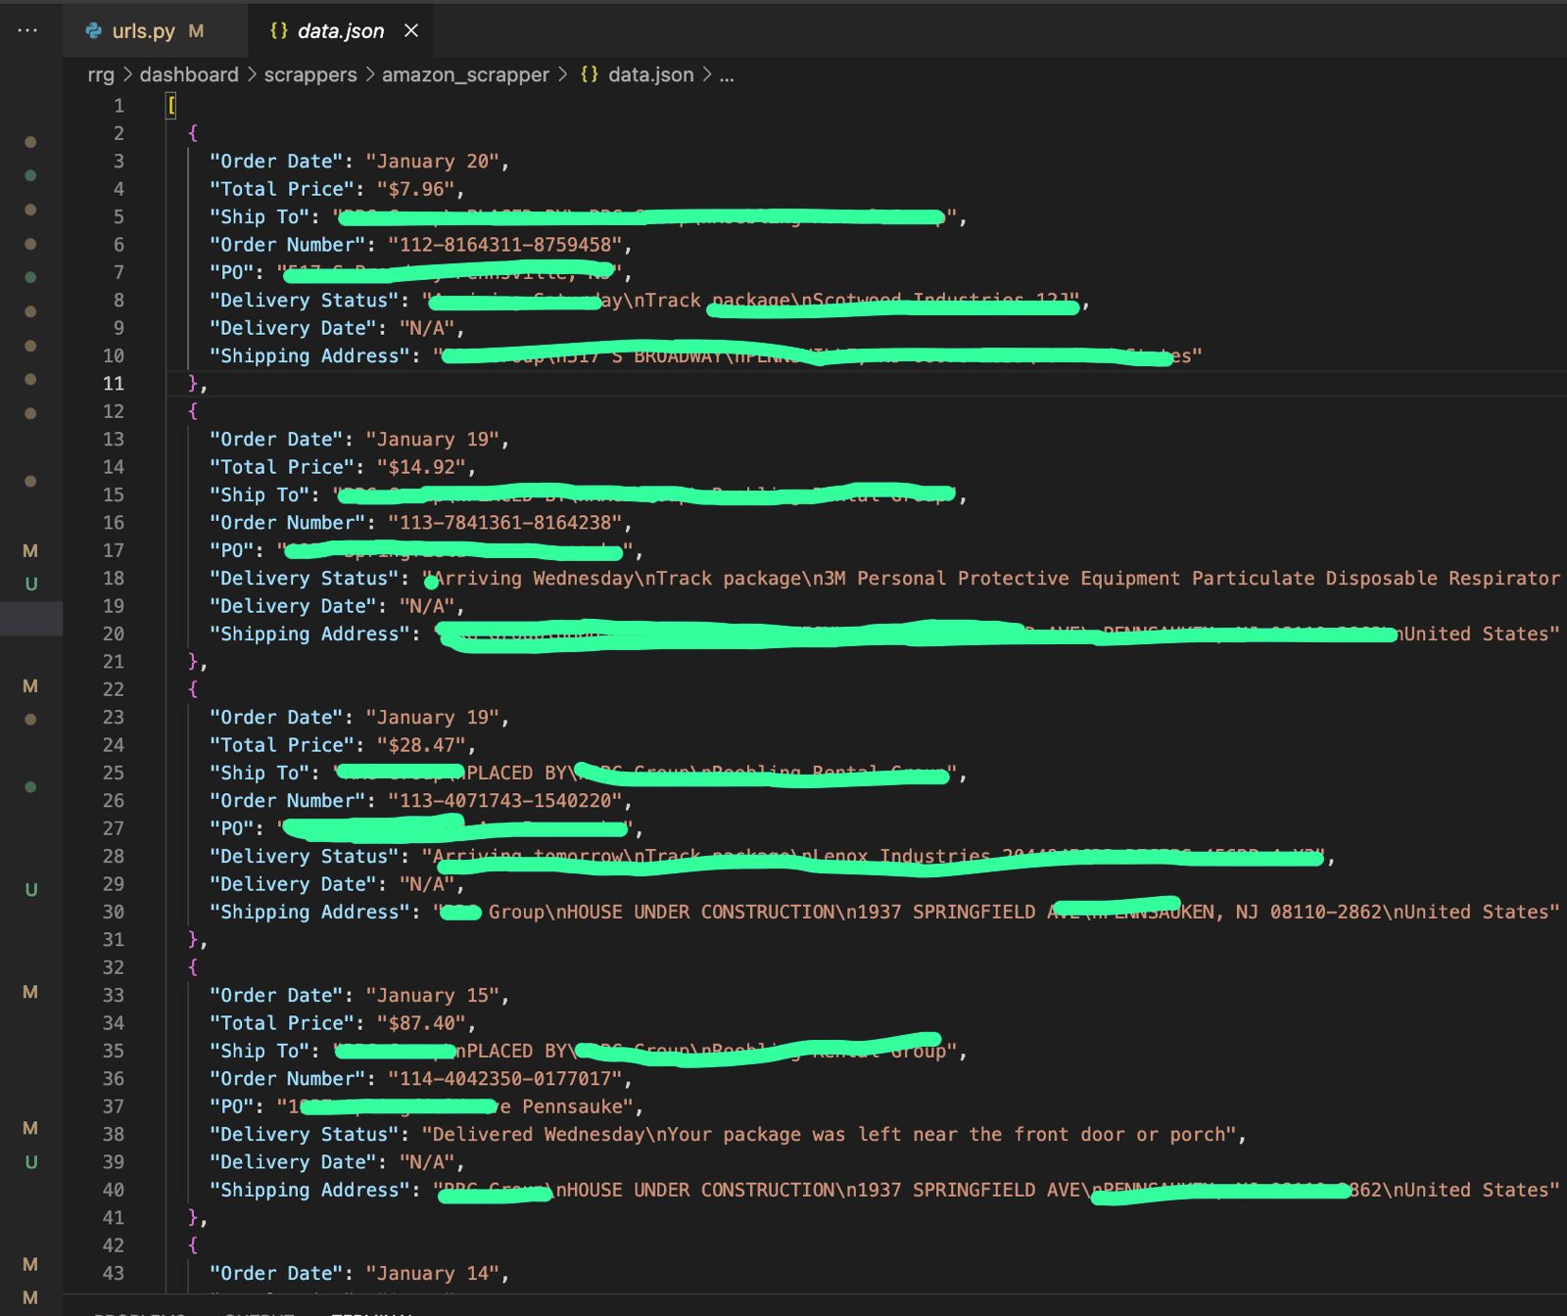
Task: Click the Python icon on urls.py tab
Action: coord(94,30)
